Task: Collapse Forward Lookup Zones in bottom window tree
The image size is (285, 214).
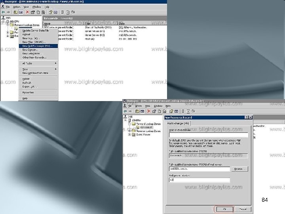Action: click(x=129, y=124)
